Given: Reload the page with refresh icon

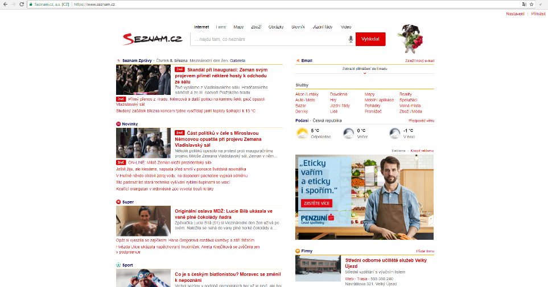Looking at the screenshot, I should pos(22,4).
